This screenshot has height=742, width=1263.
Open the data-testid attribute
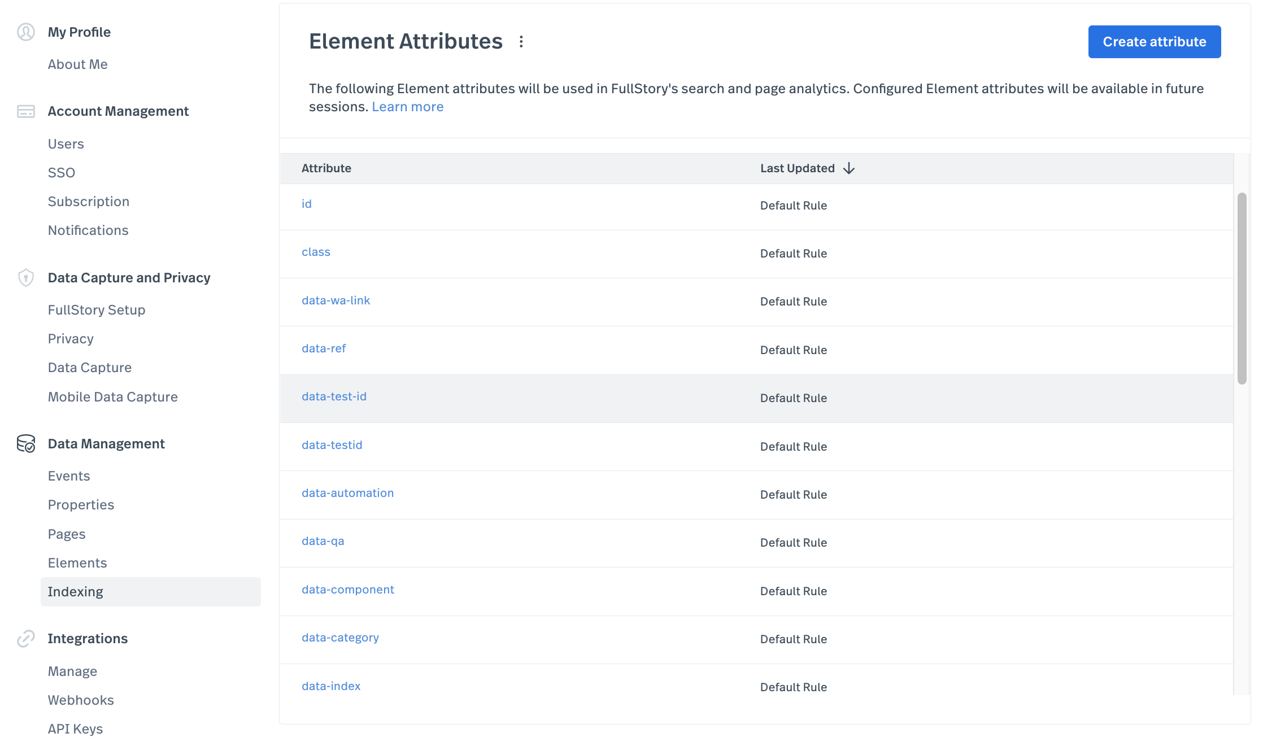click(332, 445)
